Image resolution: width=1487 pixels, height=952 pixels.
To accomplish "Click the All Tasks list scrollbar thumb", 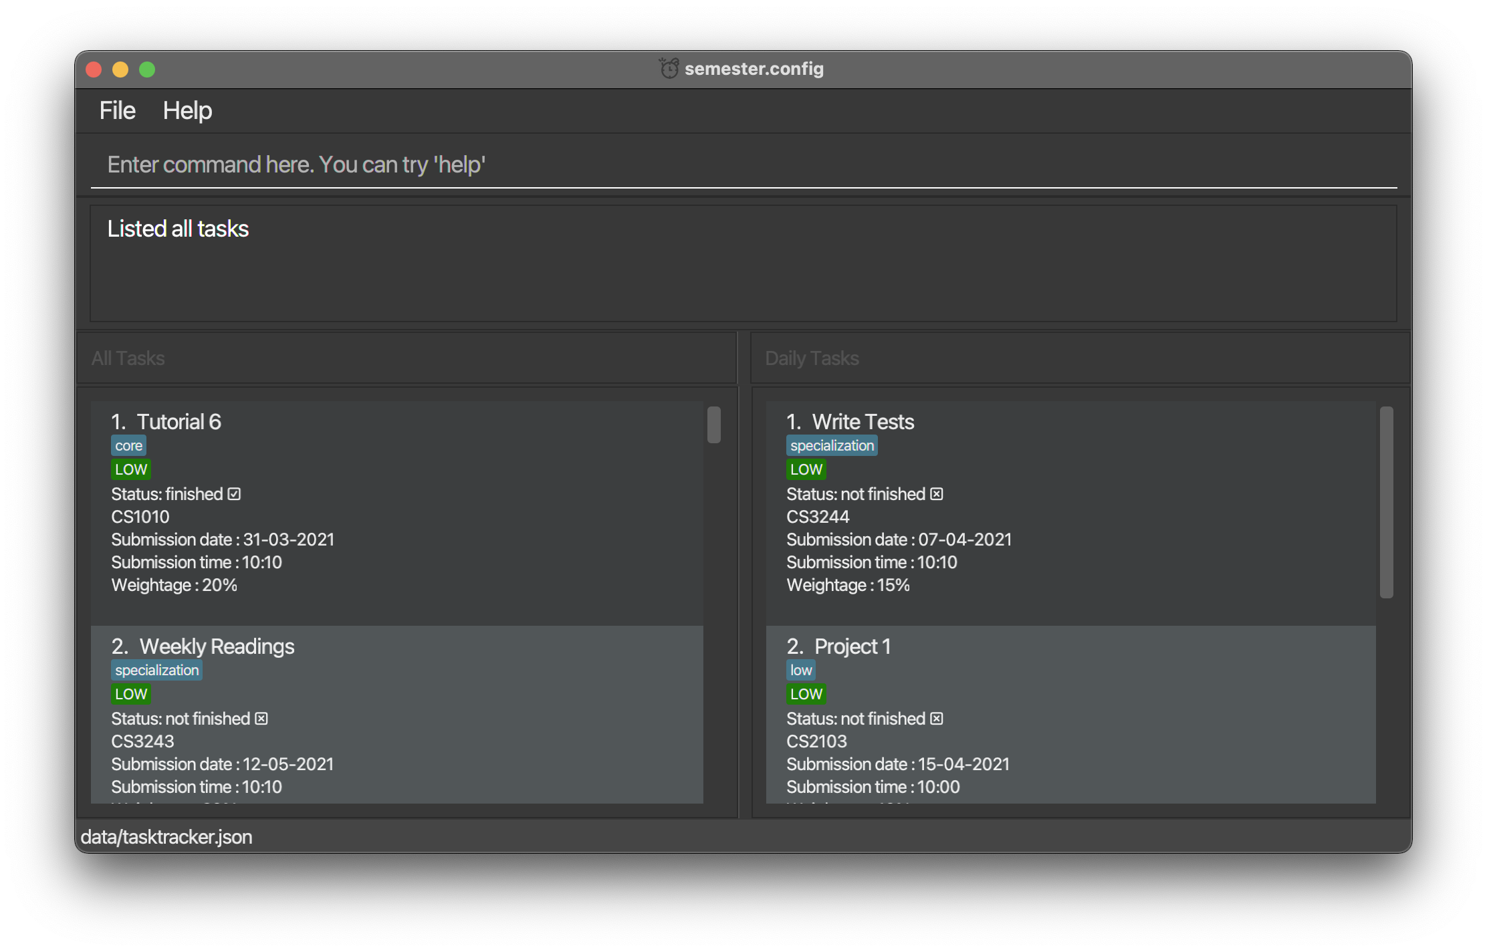I will pos(713,425).
